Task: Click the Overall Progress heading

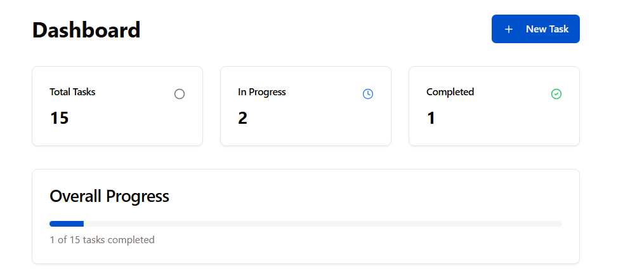Action: click(109, 196)
